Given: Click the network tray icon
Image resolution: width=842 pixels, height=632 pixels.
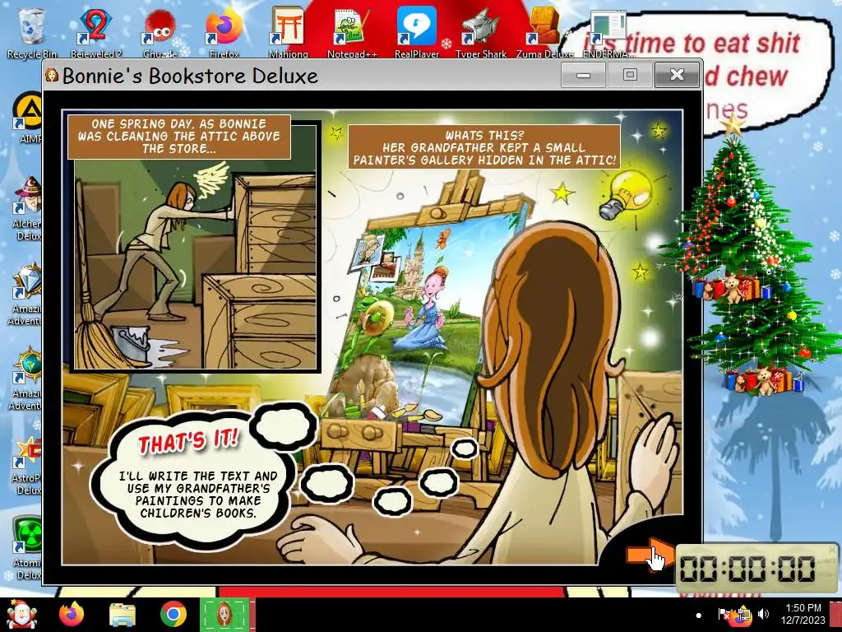Looking at the screenshot, I should point(743,614).
